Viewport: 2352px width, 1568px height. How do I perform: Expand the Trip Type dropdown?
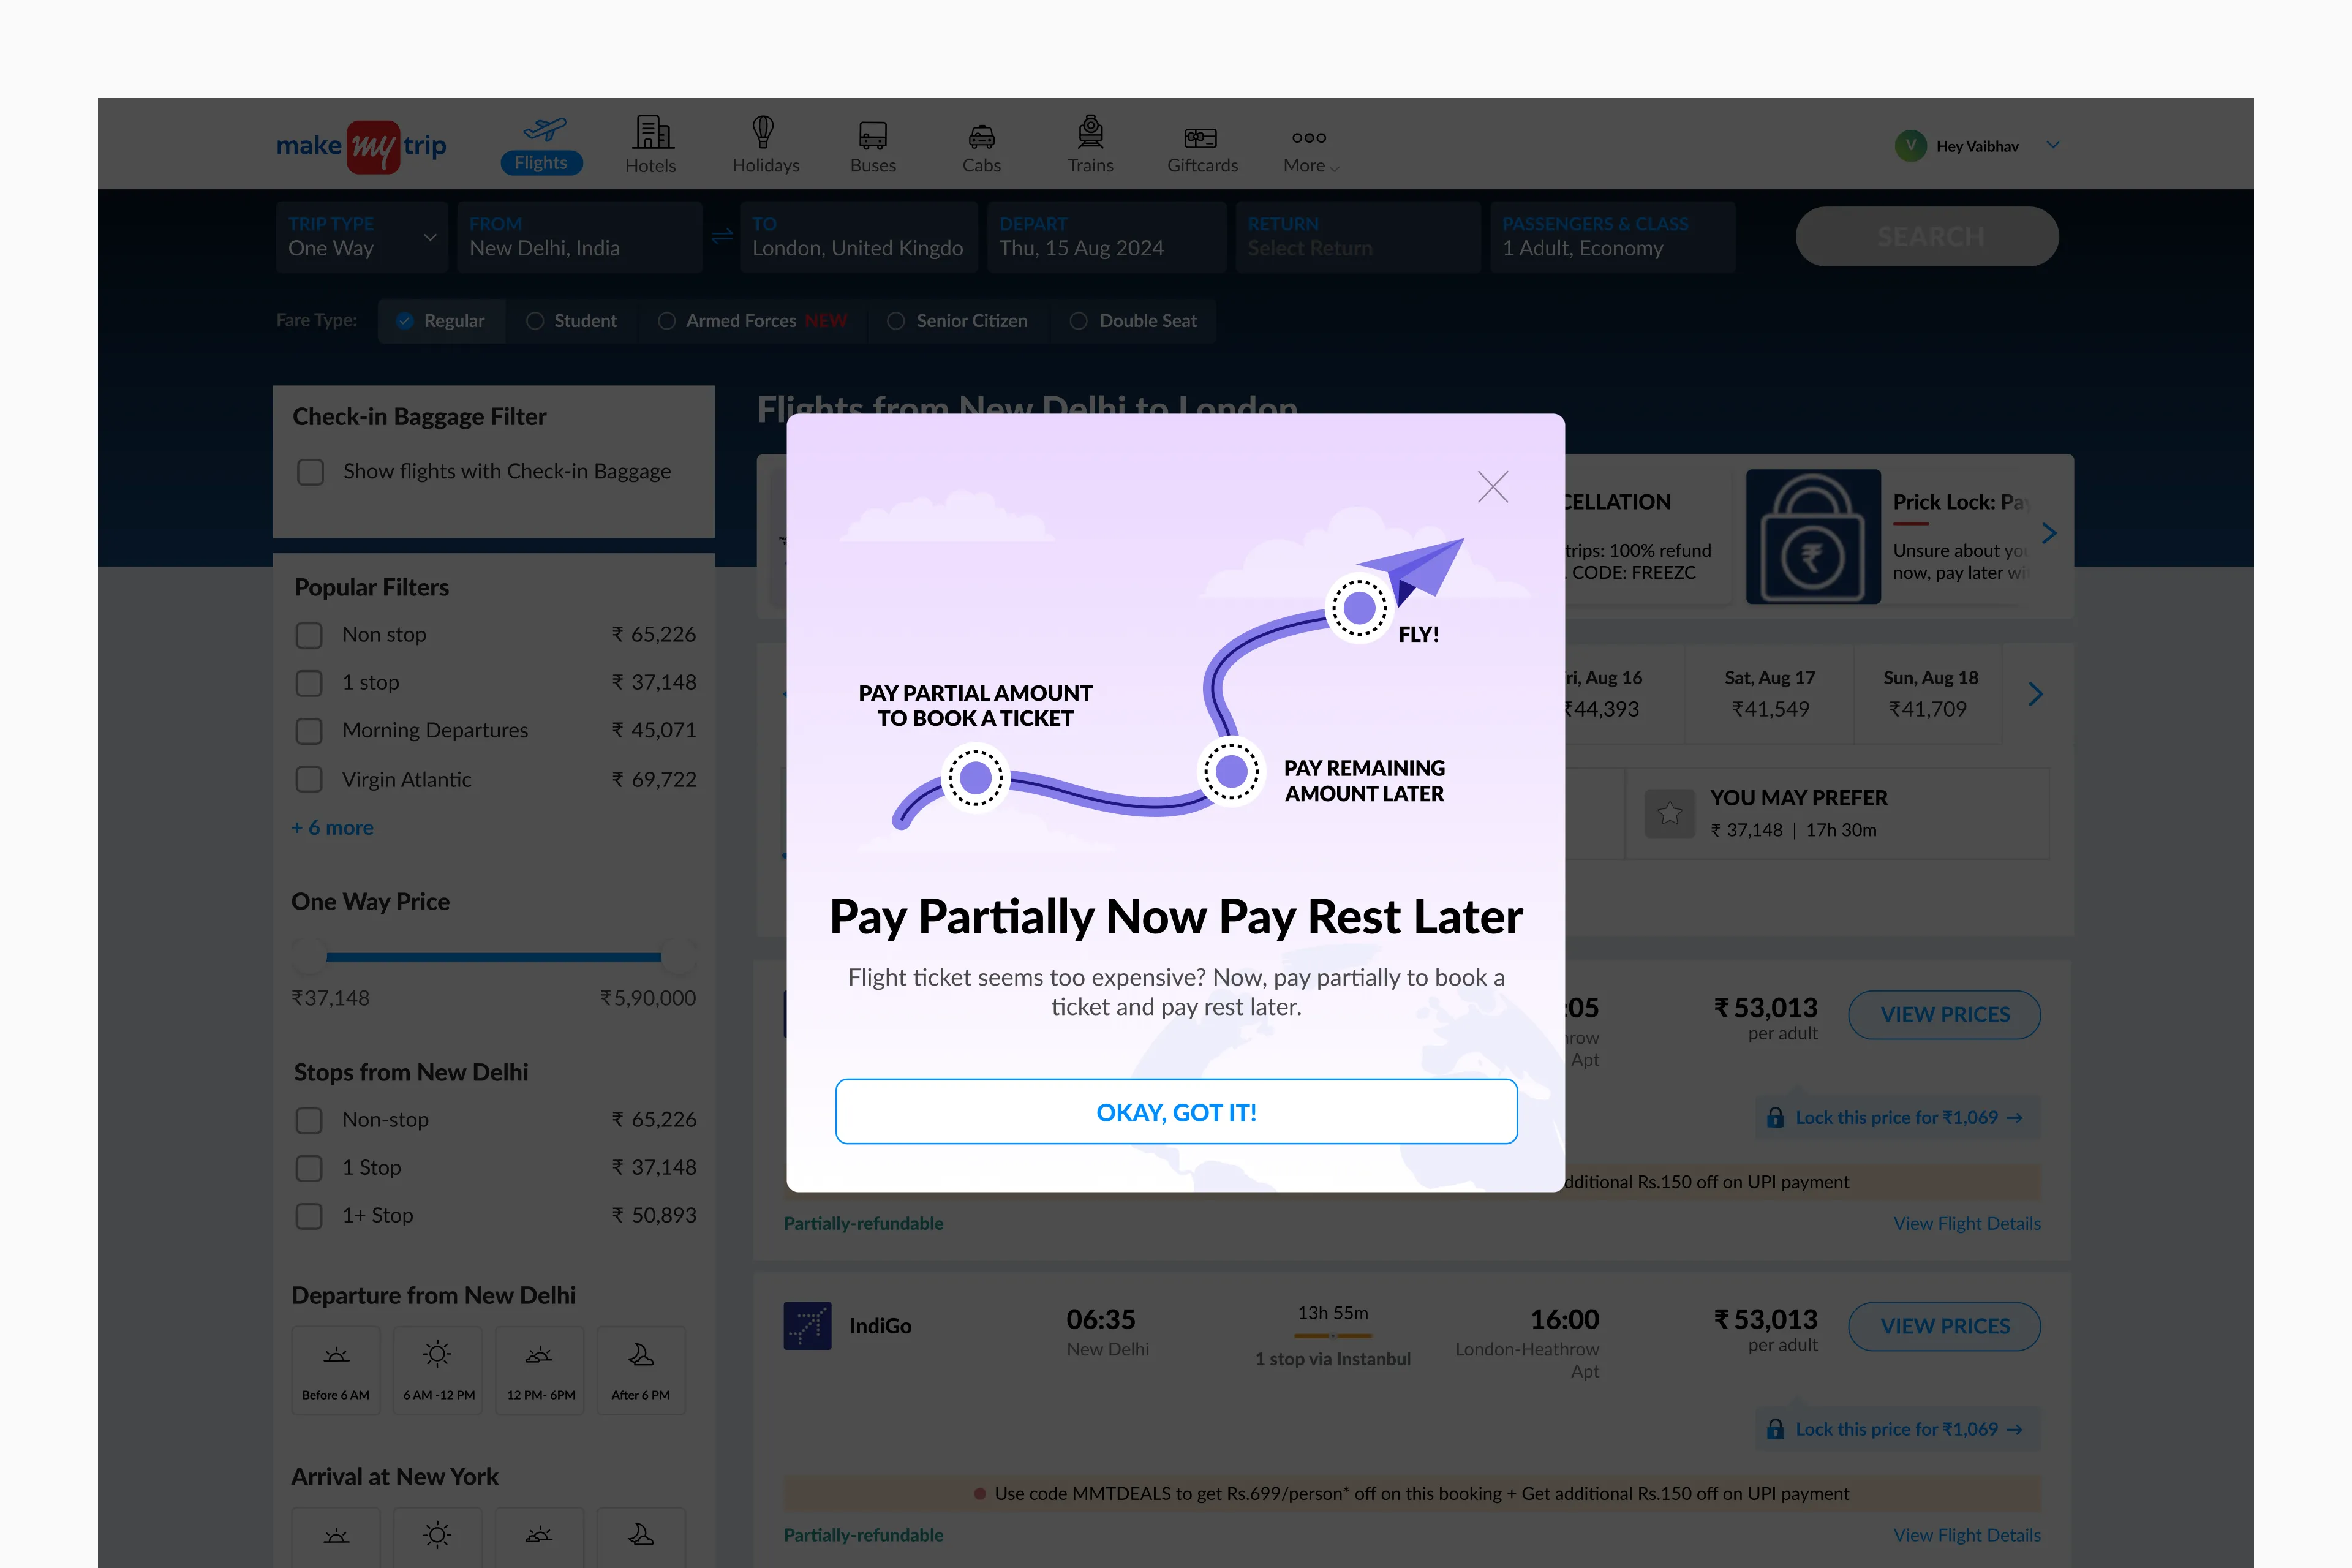click(x=430, y=237)
